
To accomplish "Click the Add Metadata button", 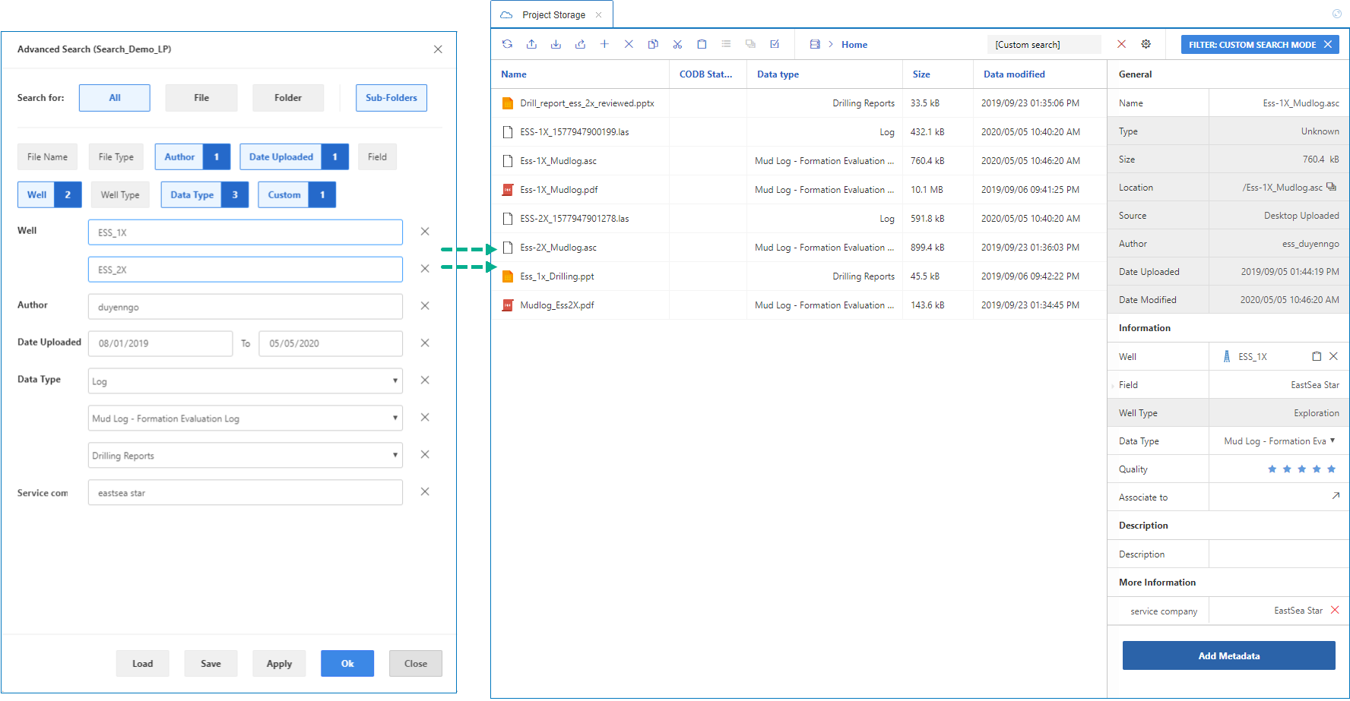I will (1229, 656).
